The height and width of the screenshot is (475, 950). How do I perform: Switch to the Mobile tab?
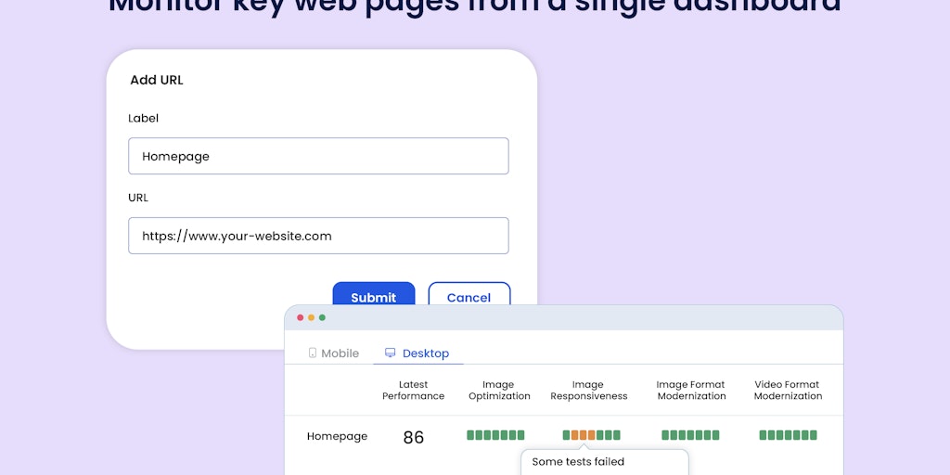(x=333, y=353)
